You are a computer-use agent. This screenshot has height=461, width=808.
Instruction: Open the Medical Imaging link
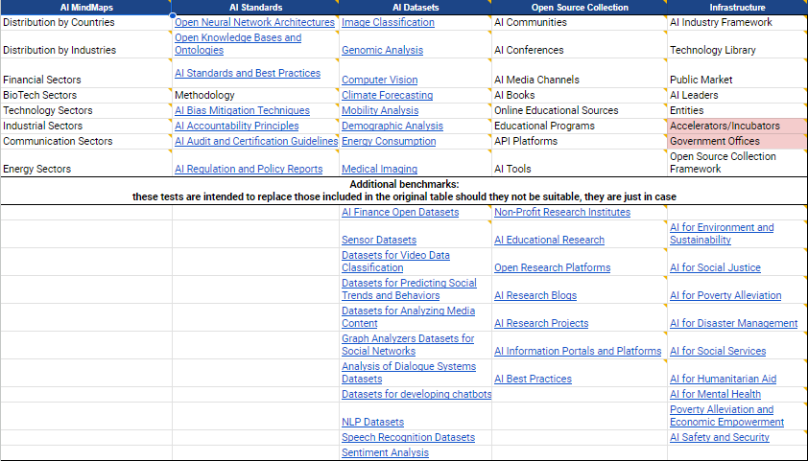tap(379, 169)
